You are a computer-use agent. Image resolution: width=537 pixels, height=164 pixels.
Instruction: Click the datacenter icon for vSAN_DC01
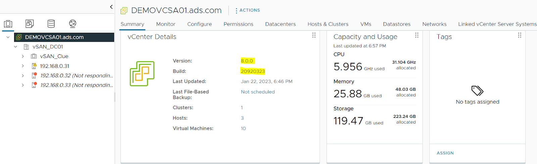coord(27,47)
